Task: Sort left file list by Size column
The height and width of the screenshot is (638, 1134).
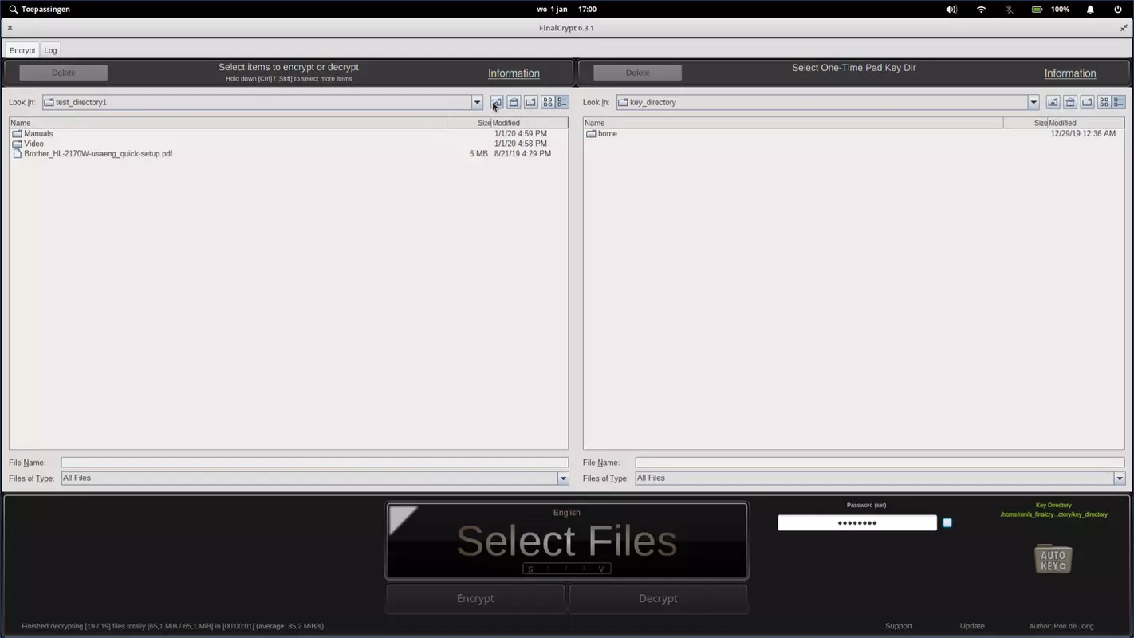Action: point(469,123)
